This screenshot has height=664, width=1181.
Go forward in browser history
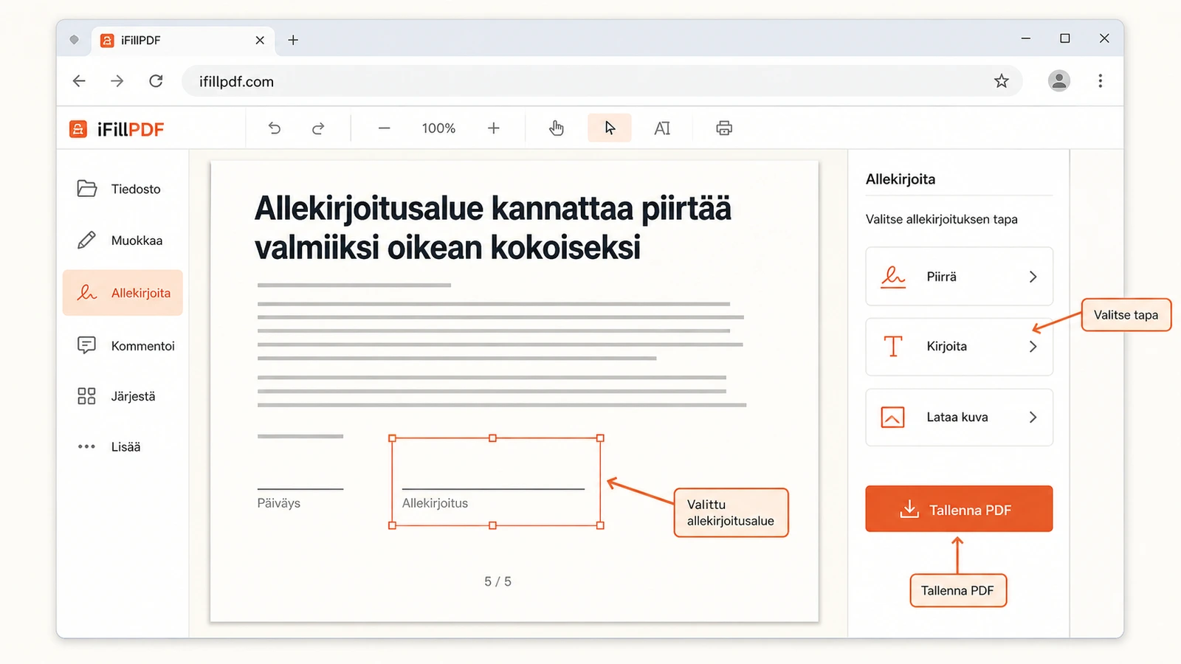pyautogui.click(x=117, y=81)
